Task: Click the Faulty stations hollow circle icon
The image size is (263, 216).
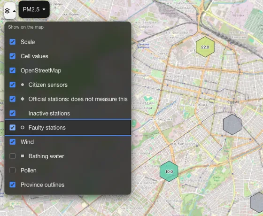Action: (23, 128)
